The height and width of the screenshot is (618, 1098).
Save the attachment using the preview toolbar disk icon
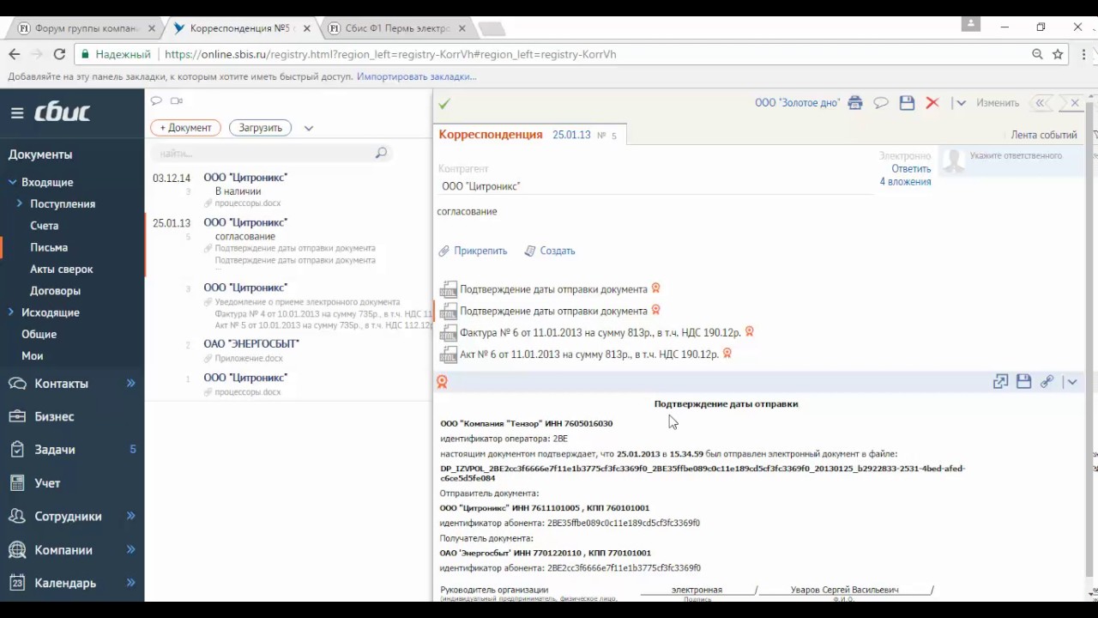click(1023, 381)
